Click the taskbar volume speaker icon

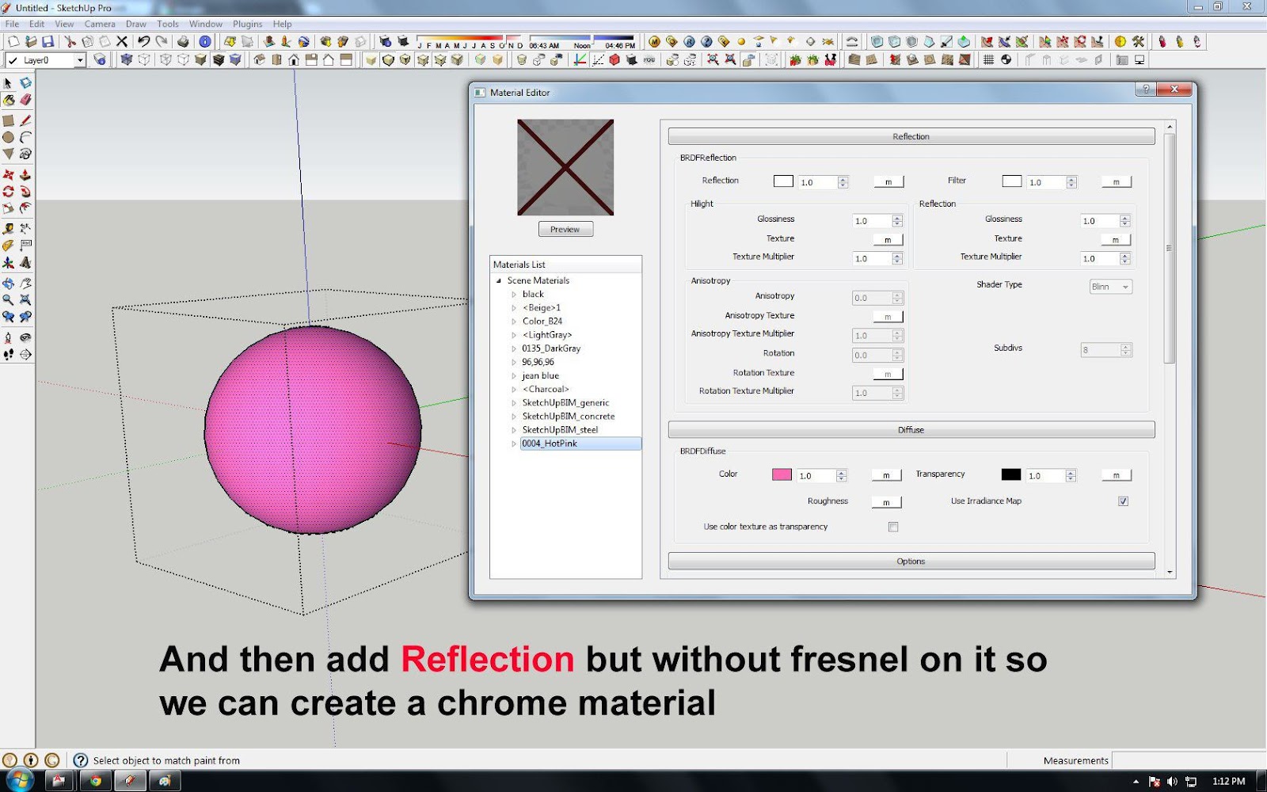coord(1172,782)
